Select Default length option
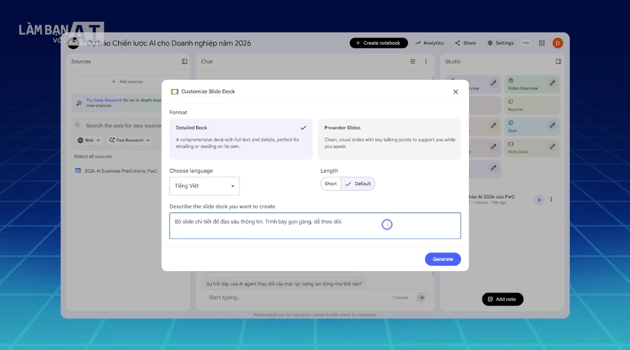 pyautogui.click(x=358, y=184)
